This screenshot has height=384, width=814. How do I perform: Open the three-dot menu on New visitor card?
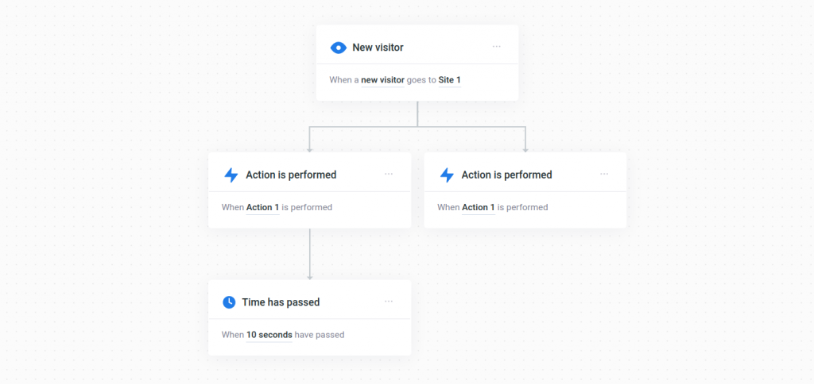click(497, 47)
